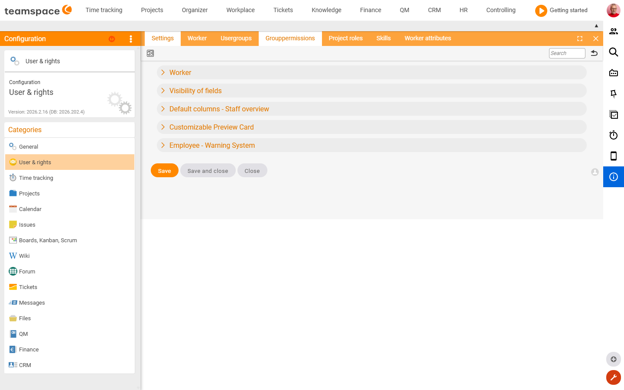624x390 pixels.
Task: Select Issues category
Action: [70, 224]
